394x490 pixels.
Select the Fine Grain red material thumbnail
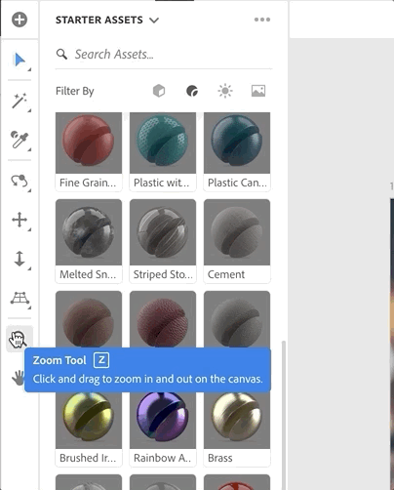pos(89,143)
